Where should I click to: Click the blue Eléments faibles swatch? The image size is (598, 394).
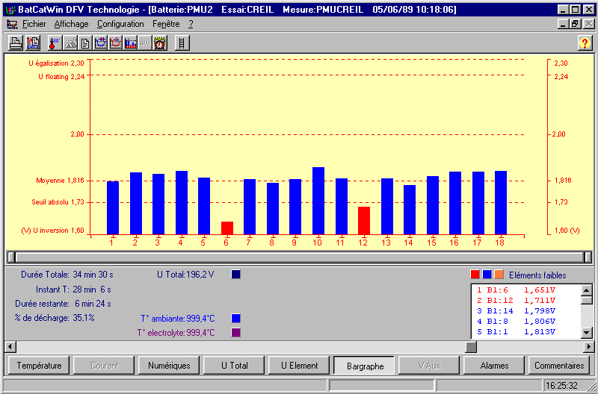pos(487,275)
